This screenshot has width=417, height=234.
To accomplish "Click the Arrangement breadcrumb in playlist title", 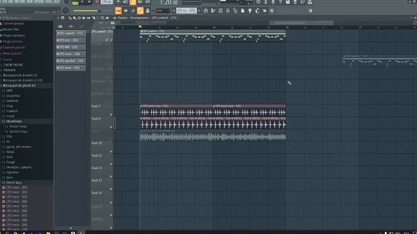I will tap(139, 18).
